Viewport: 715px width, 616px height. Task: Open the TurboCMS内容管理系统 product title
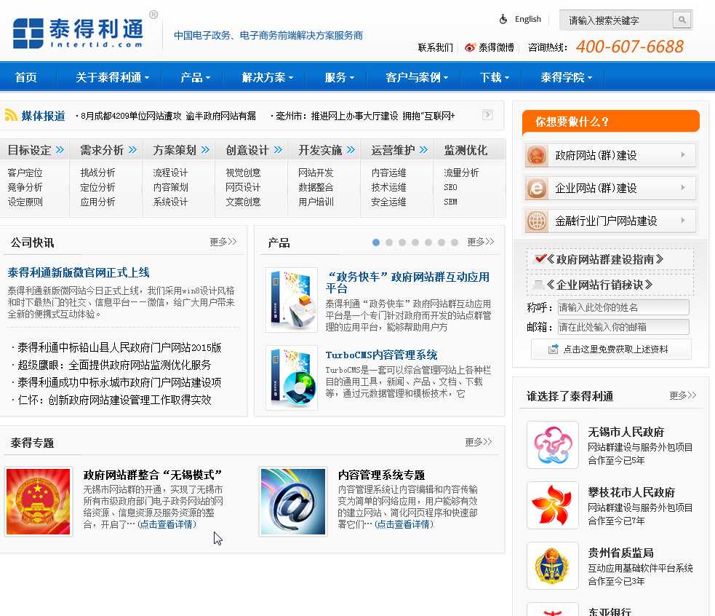click(381, 355)
